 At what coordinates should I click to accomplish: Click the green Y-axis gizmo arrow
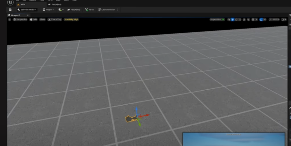139,123
